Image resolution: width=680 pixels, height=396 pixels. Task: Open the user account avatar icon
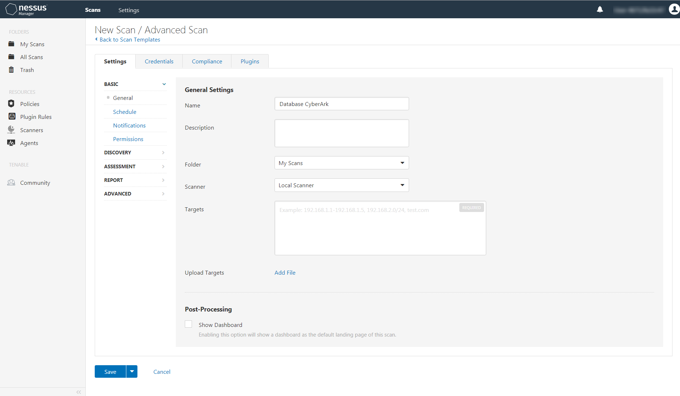[x=674, y=10]
